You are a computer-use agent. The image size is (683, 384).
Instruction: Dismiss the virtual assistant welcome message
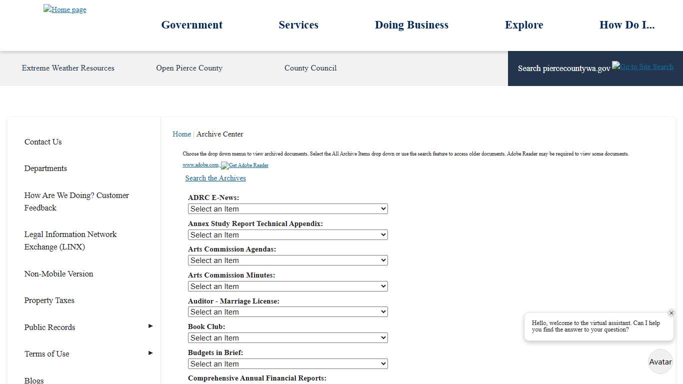[671, 312]
